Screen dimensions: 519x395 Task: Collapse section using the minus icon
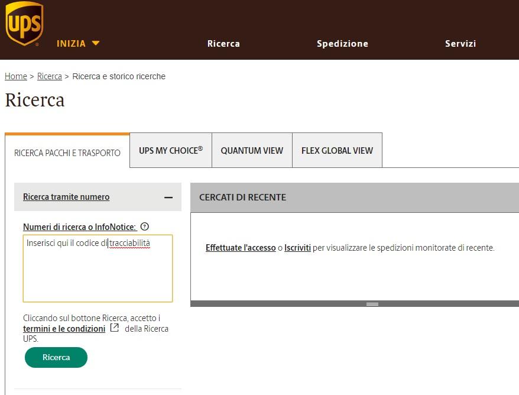[168, 197]
